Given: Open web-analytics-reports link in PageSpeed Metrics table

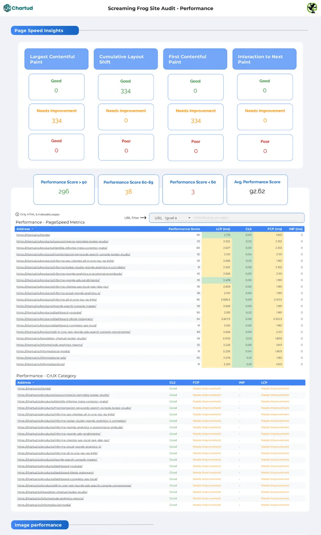Looking at the screenshot, I should [50, 345].
